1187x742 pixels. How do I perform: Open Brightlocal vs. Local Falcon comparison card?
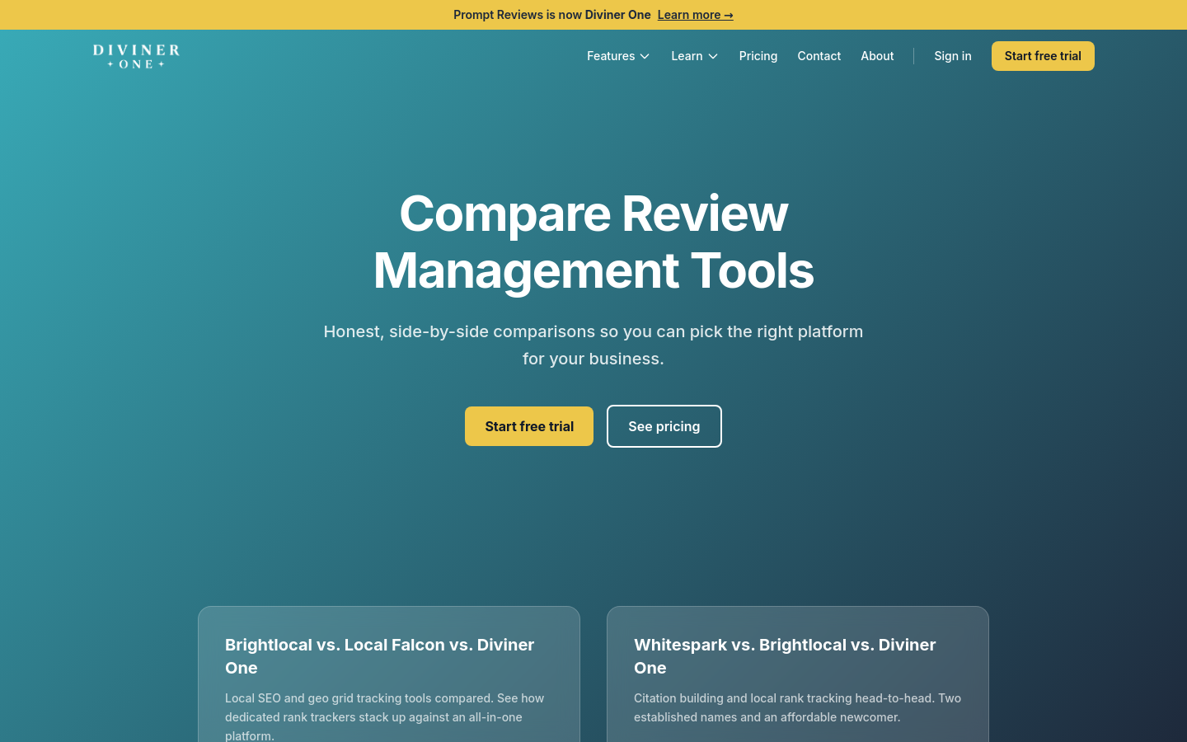pyautogui.click(x=389, y=674)
